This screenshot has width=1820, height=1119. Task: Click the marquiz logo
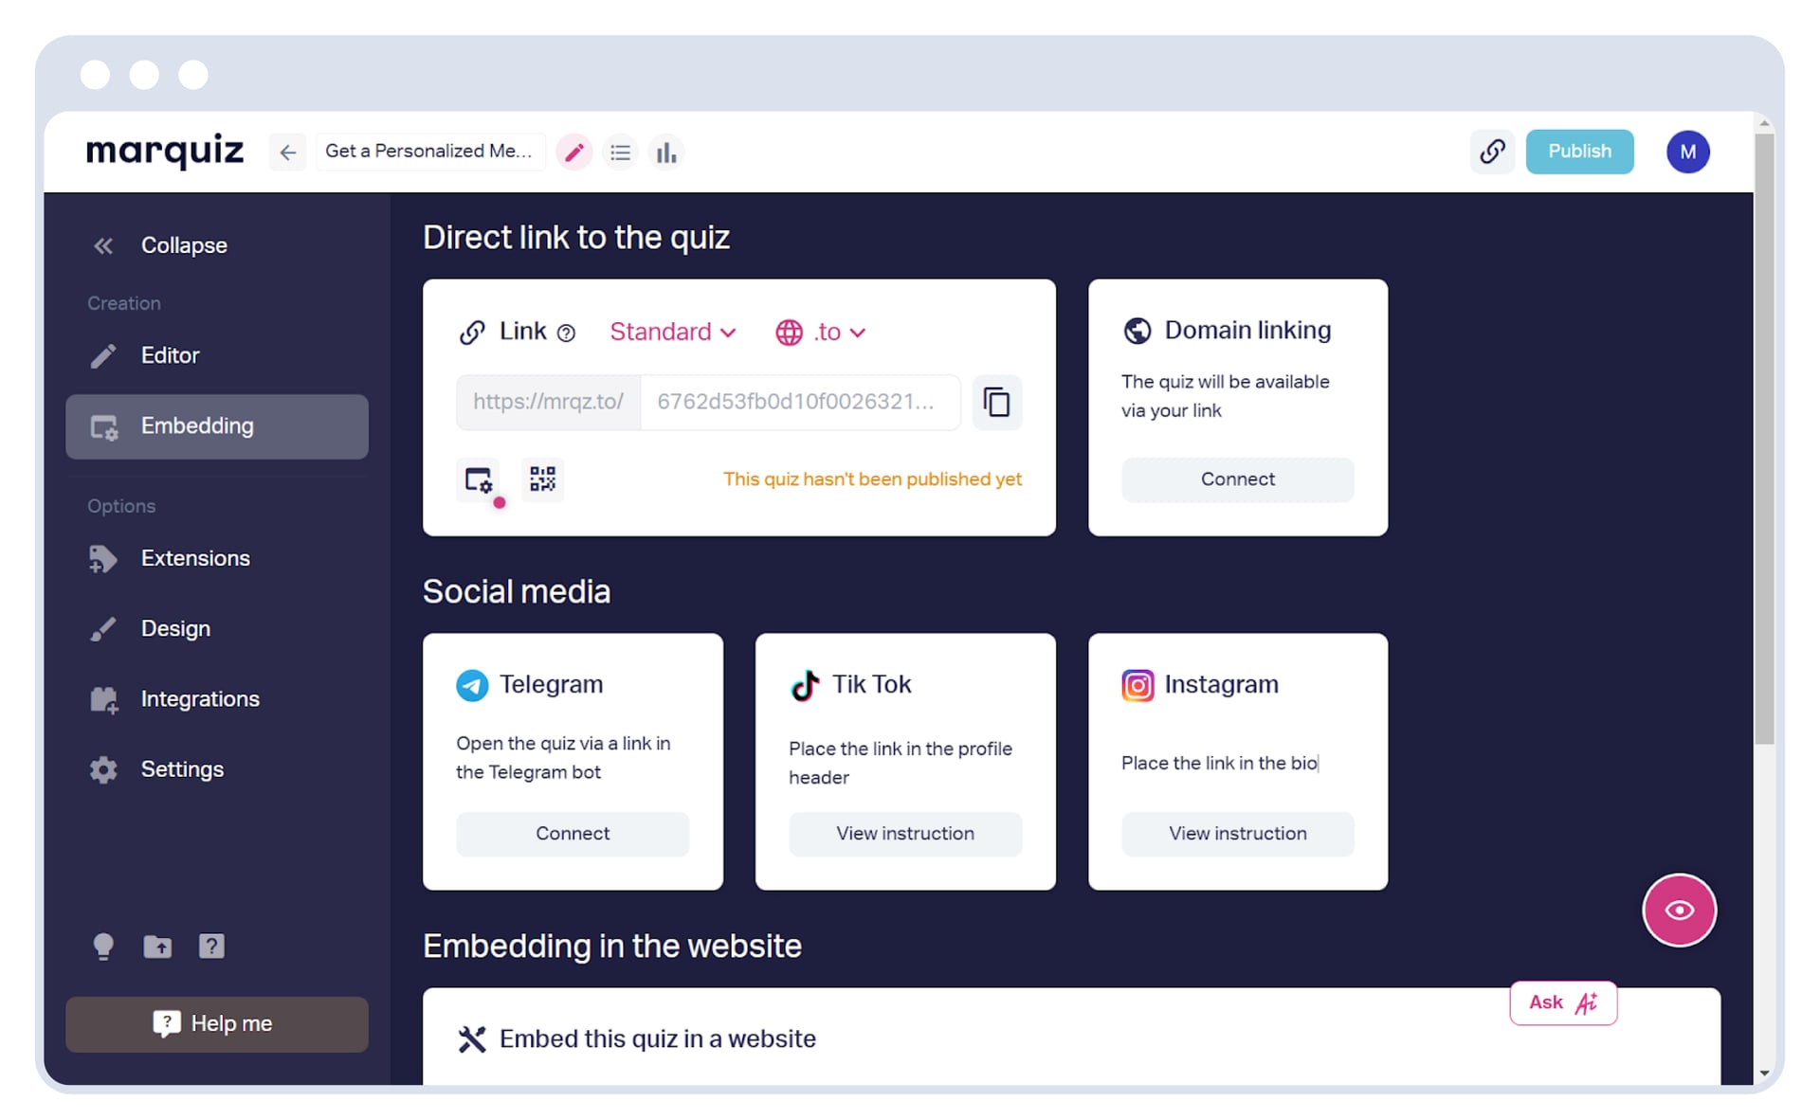pos(165,152)
